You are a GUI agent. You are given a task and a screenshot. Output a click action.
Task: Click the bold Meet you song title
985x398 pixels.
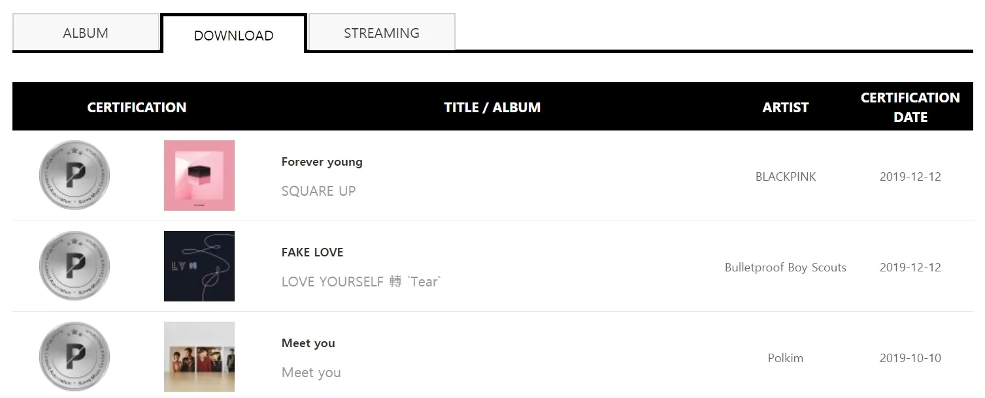pos(308,343)
